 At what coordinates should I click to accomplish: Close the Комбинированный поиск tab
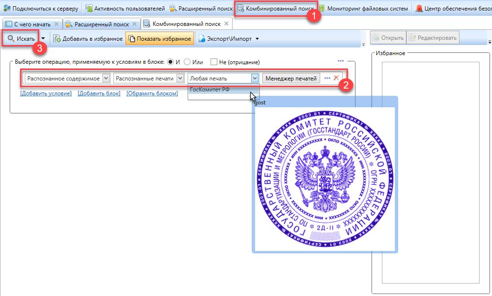pyautogui.click(x=226, y=23)
